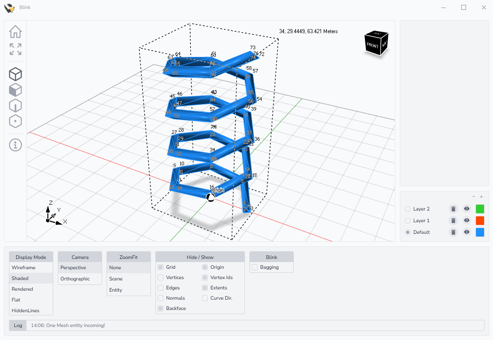Open the info circle icon

(15, 145)
